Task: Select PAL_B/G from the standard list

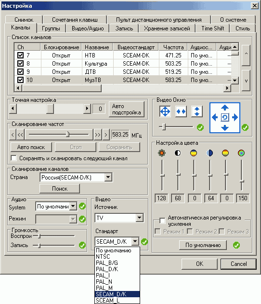Action: pos(117,263)
